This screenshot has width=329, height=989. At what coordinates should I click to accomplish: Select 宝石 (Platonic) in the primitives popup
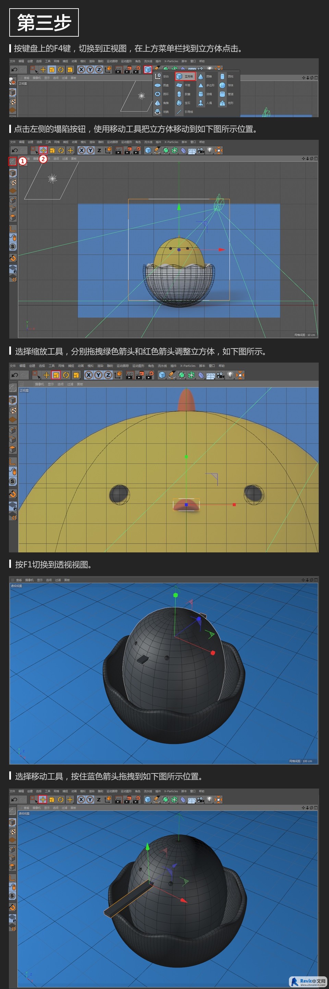tap(183, 103)
